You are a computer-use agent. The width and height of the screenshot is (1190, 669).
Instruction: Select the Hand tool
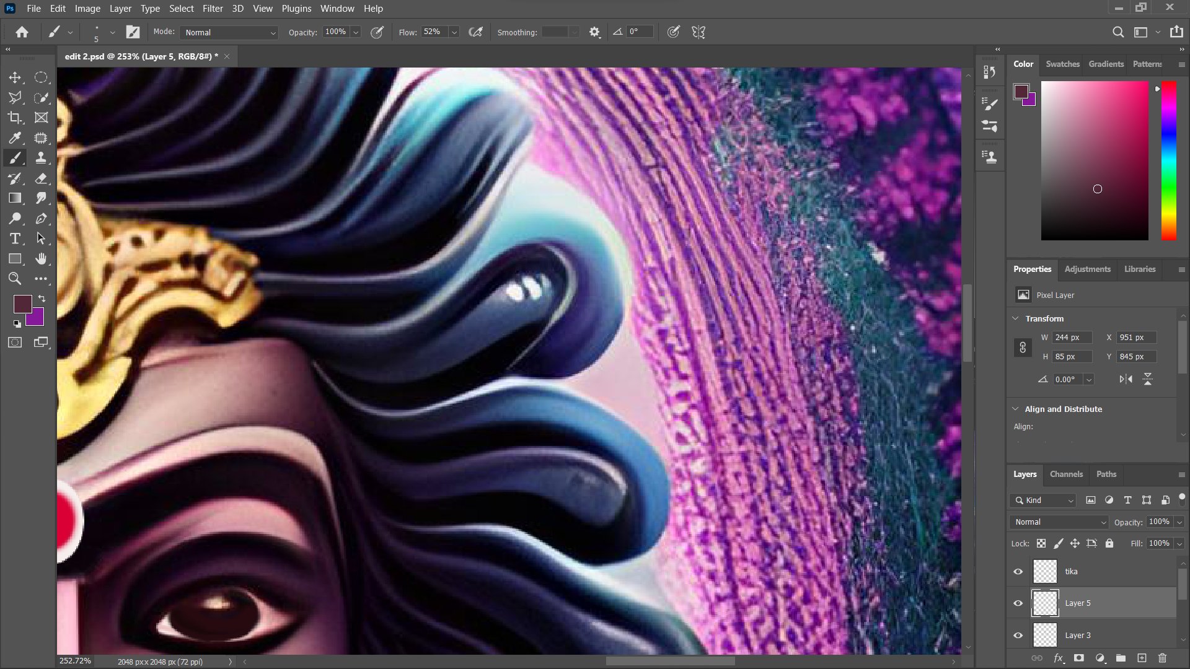point(41,259)
